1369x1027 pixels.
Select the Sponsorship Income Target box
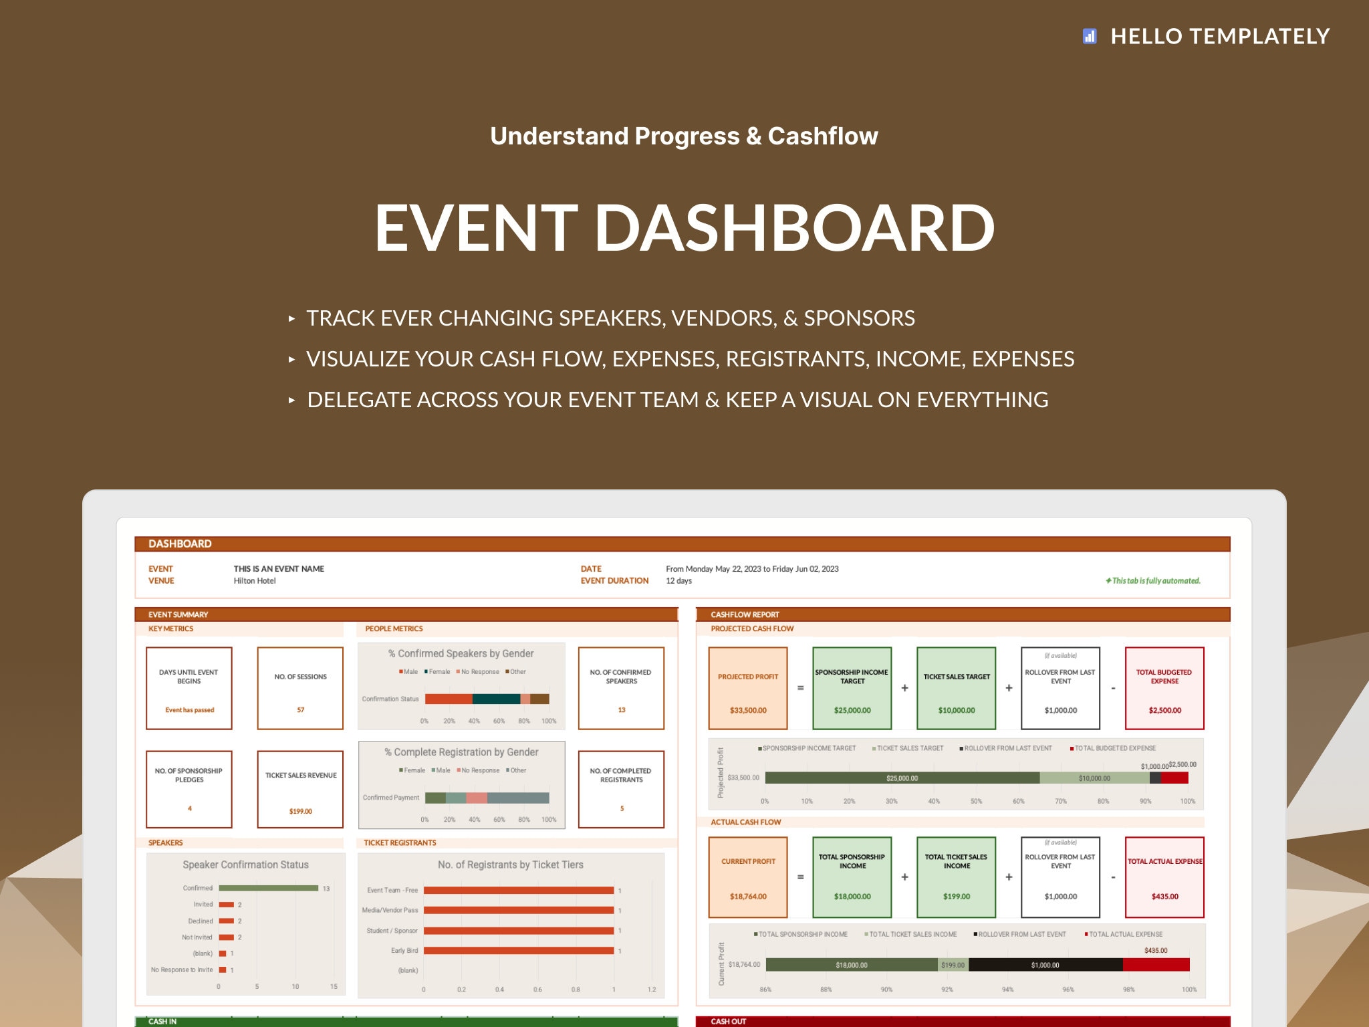pyautogui.click(x=852, y=688)
